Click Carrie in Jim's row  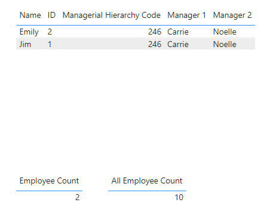pos(178,44)
